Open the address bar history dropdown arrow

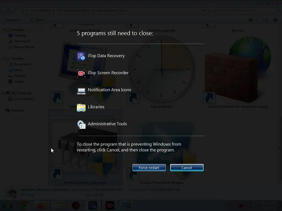tap(204, 11)
